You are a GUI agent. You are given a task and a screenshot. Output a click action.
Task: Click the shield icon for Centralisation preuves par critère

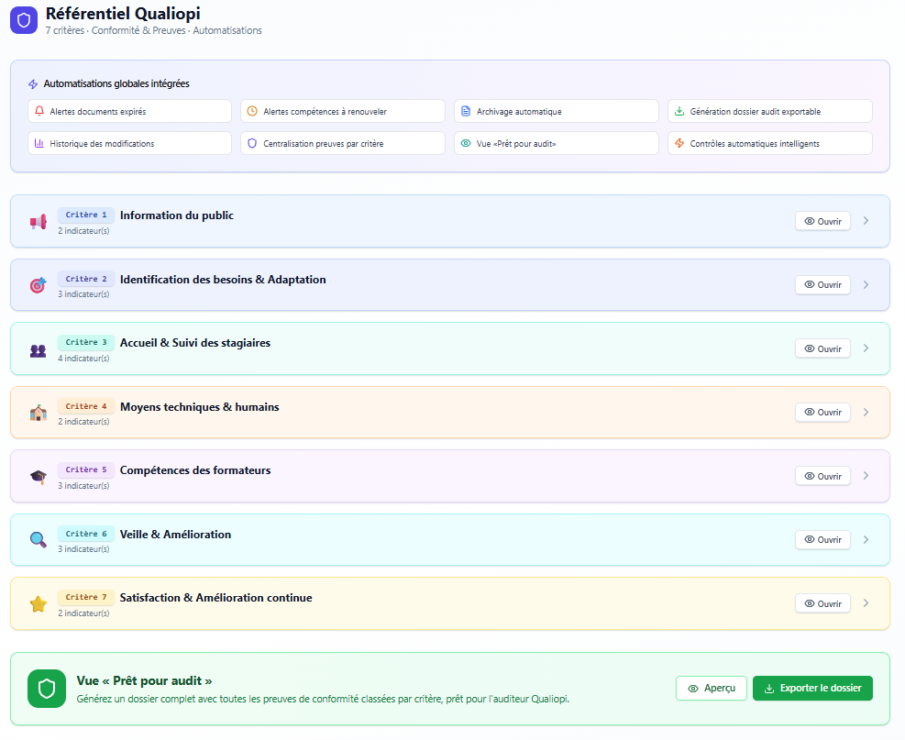click(x=252, y=143)
